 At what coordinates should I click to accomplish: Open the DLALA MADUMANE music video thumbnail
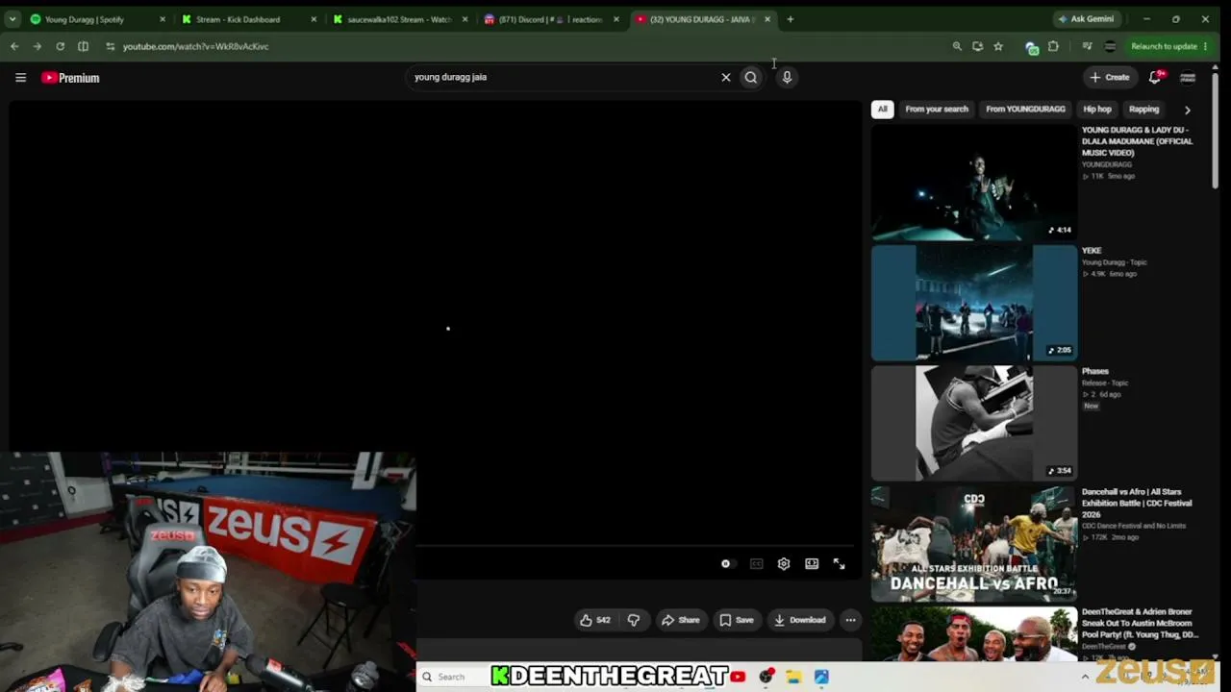pos(974,183)
